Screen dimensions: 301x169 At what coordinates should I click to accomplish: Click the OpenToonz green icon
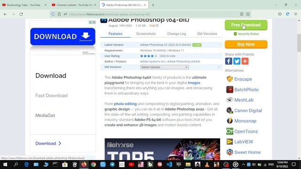click(230, 131)
